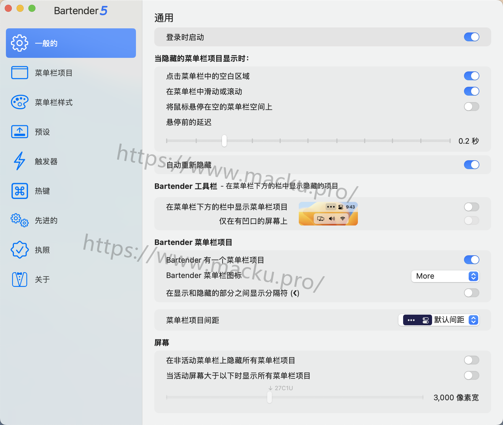Click the 悬停前的延迟 label
This screenshot has width=503, height=425.
click(189, 122)
